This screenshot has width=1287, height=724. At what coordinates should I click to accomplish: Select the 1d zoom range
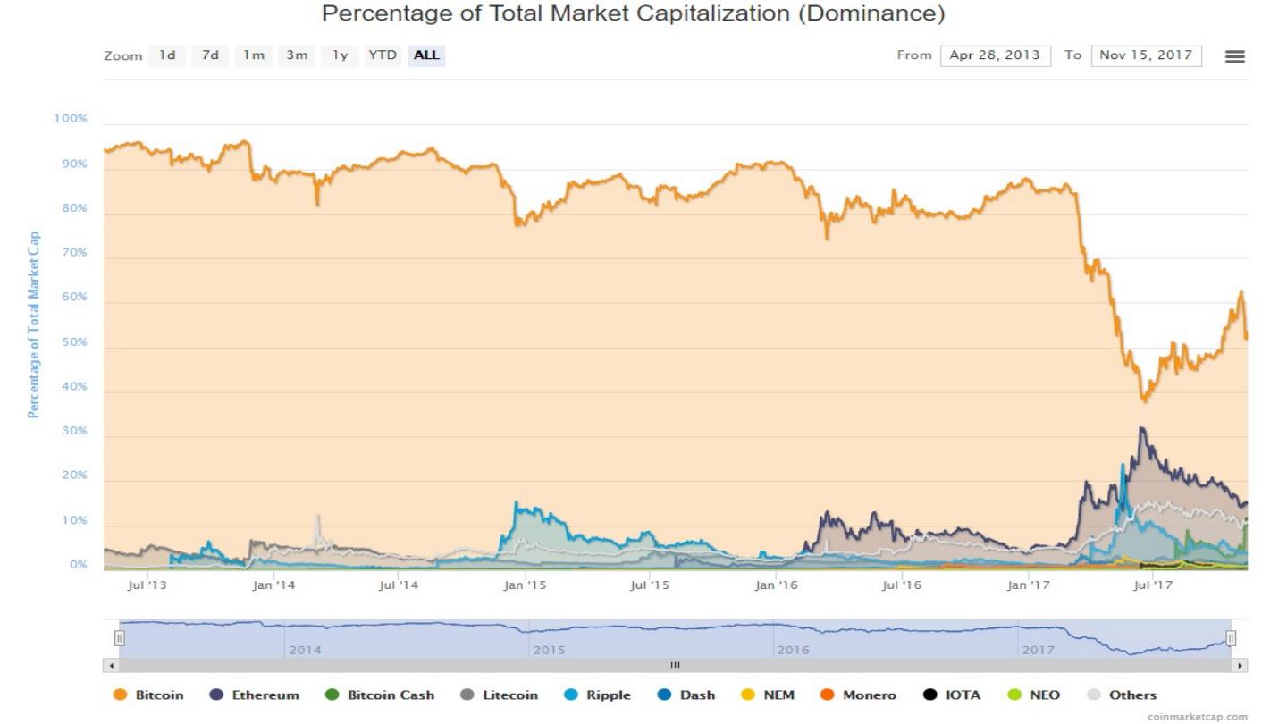167,55
